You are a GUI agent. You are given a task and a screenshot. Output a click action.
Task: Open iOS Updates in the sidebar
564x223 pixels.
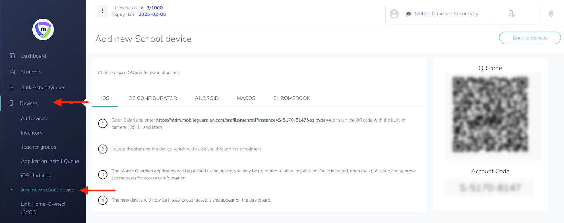pyautogui.click(x=35, y=176)
